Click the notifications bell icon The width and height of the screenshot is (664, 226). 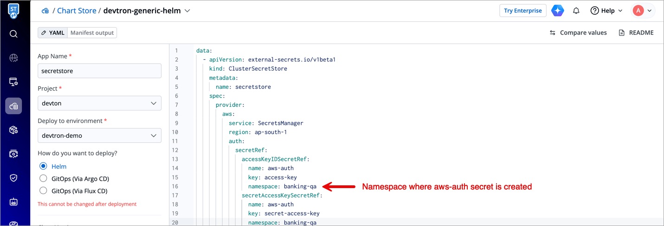point(576,11)
